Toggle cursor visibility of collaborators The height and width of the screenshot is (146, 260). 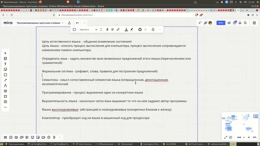(200, 23)
